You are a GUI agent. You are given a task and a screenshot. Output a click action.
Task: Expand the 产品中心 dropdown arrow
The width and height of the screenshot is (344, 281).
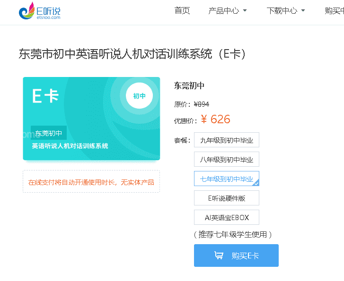pos(245,11)
